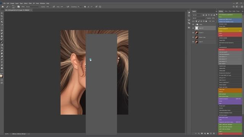This screenshot has height=137, width=244.
Task: Lock image pixels
Action: point(199,21)
